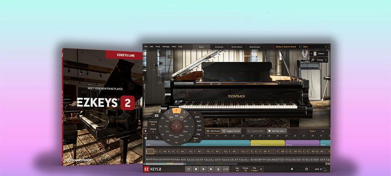The image size is (391, 176).
Task: Stop playback in the transport bar
Action: 196,169
